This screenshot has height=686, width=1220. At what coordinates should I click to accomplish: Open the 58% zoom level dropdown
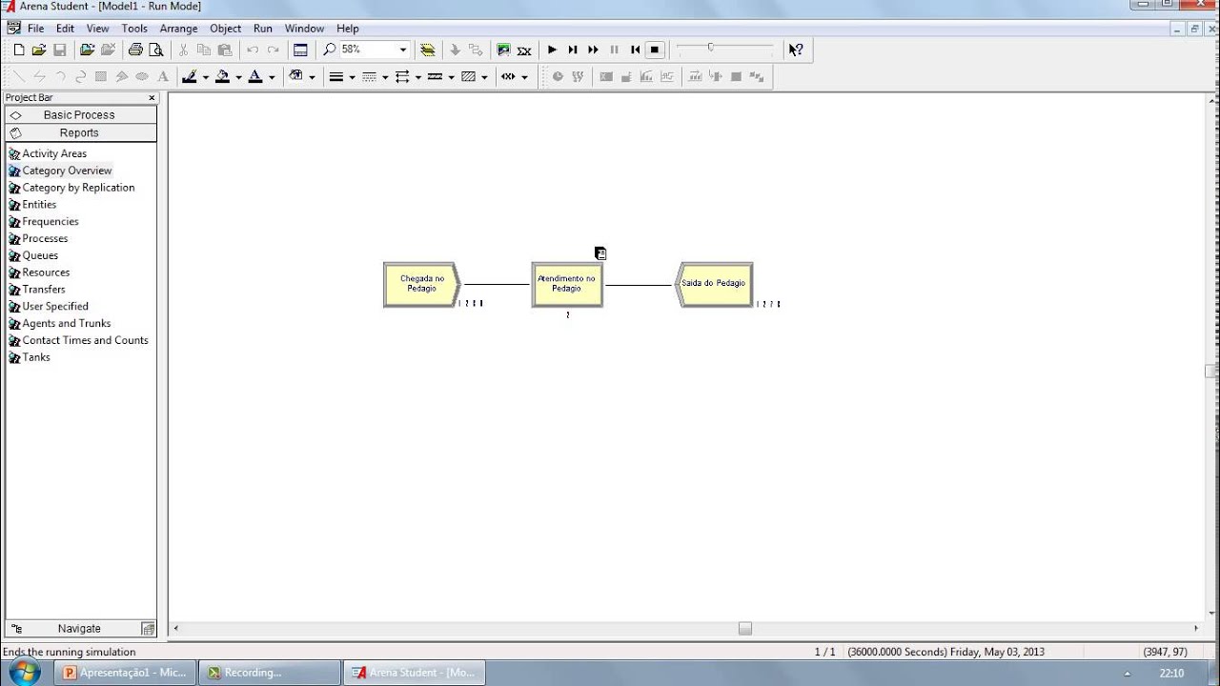(402, 50)
